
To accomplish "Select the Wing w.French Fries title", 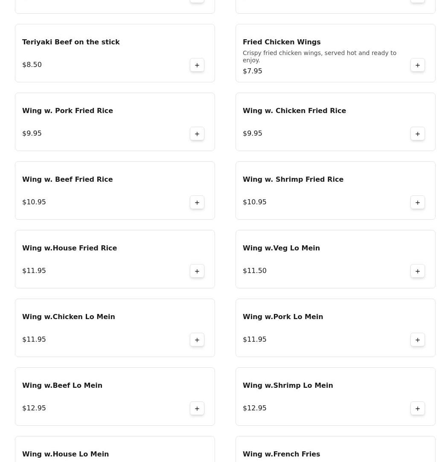I will pos(281,454).
